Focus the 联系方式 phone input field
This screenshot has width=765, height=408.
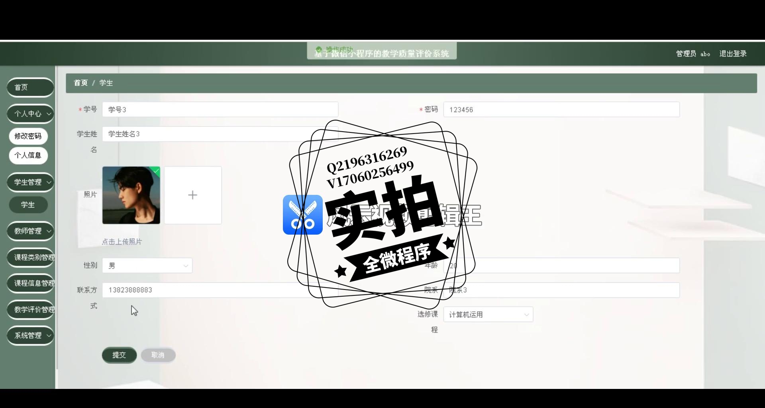(220, 290)
